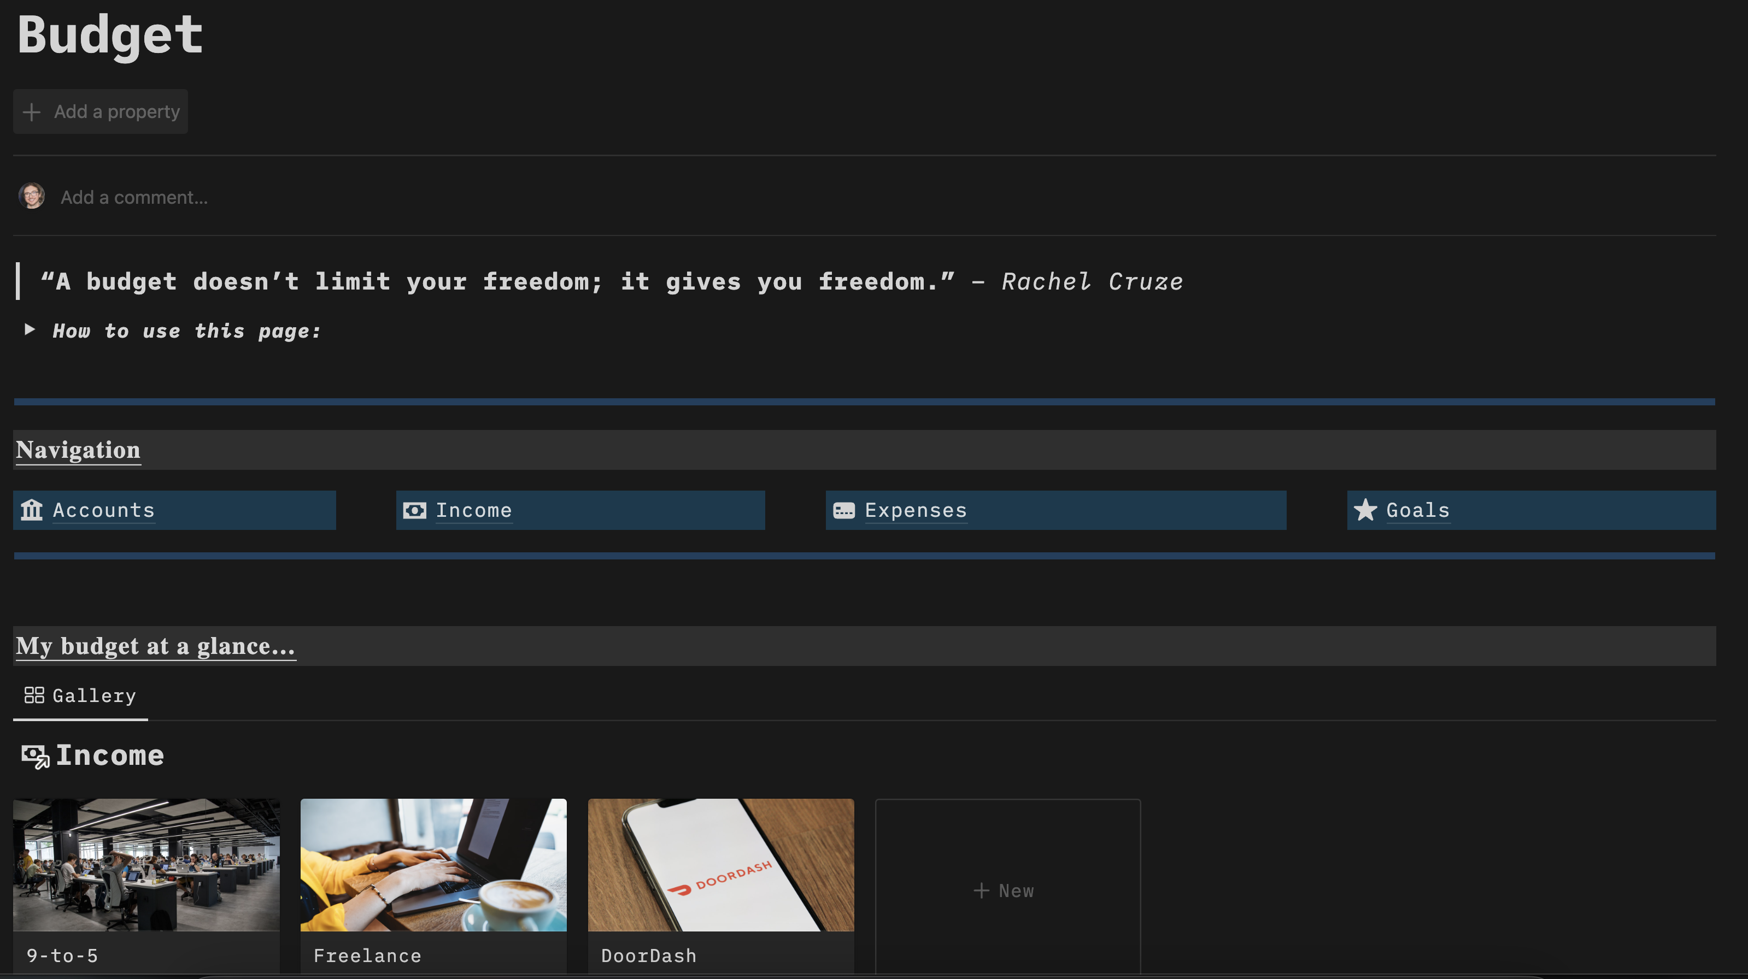The width and height of the screenshot is (1748, 979).
Task: Click the card icon beside Expenses
Action: pyautogui.click(x=843, y=510)
